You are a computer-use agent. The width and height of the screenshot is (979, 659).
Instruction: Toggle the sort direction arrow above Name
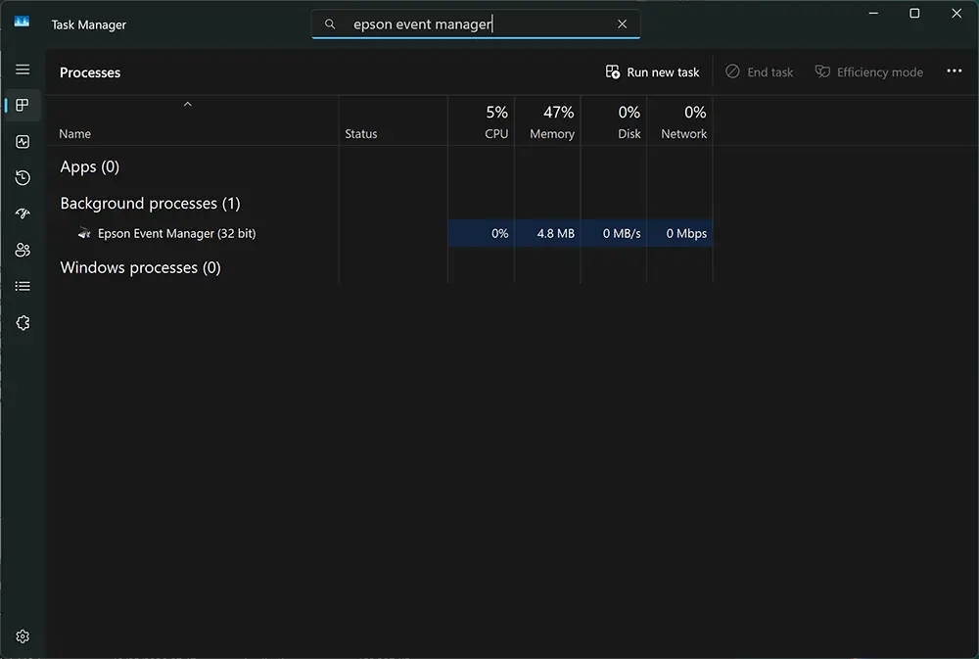click(187, 105)
